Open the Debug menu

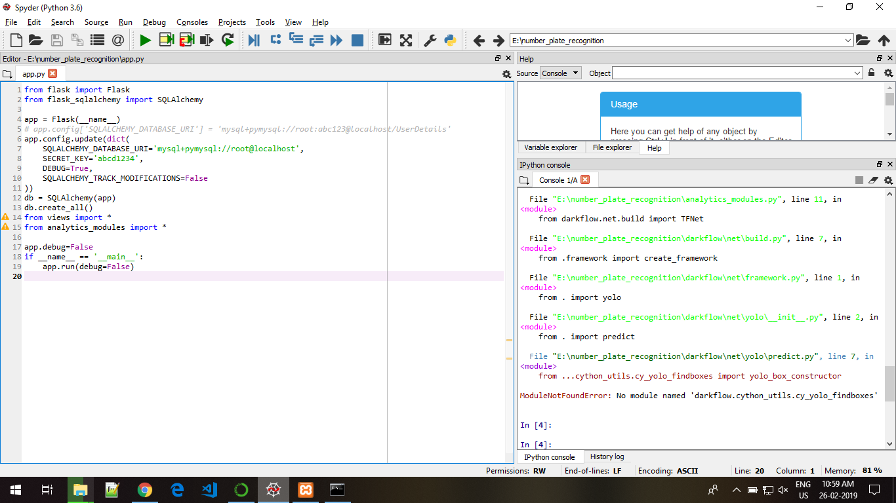pyautogui.click(x=154, y=22)
